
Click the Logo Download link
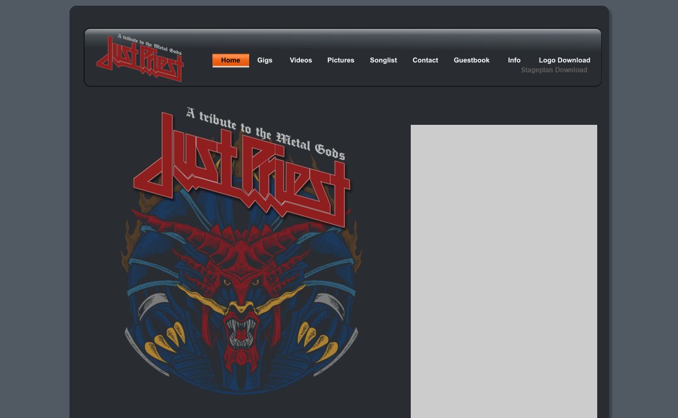point(564,60)
